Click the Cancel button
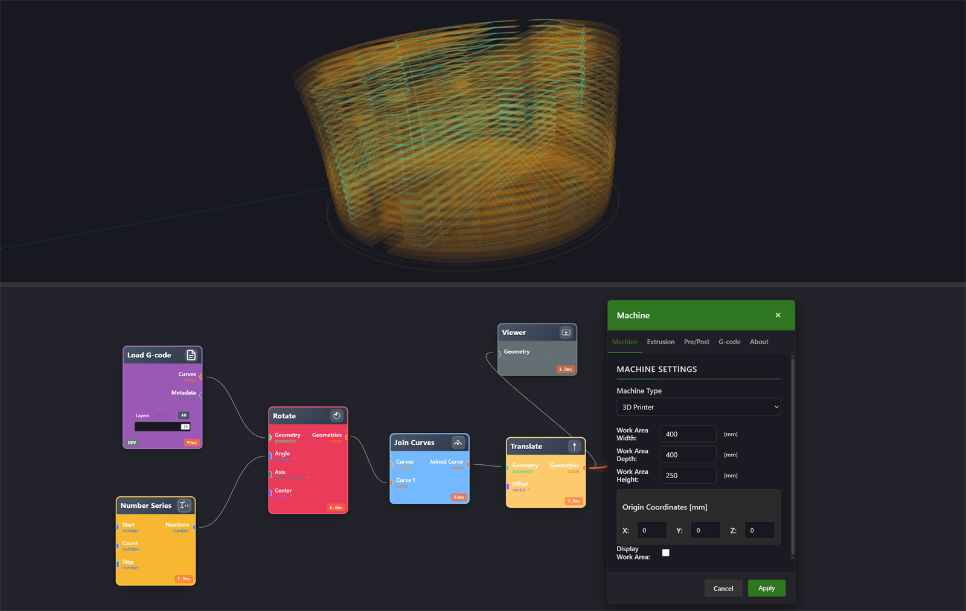The image size is (966, 611). coord(723,588)
